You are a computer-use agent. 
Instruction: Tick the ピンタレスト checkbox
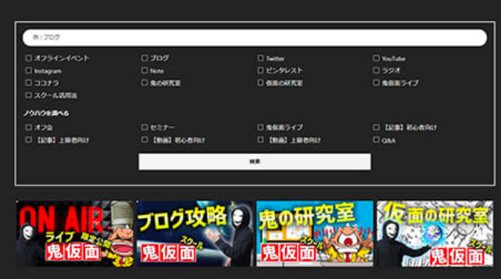260,70
